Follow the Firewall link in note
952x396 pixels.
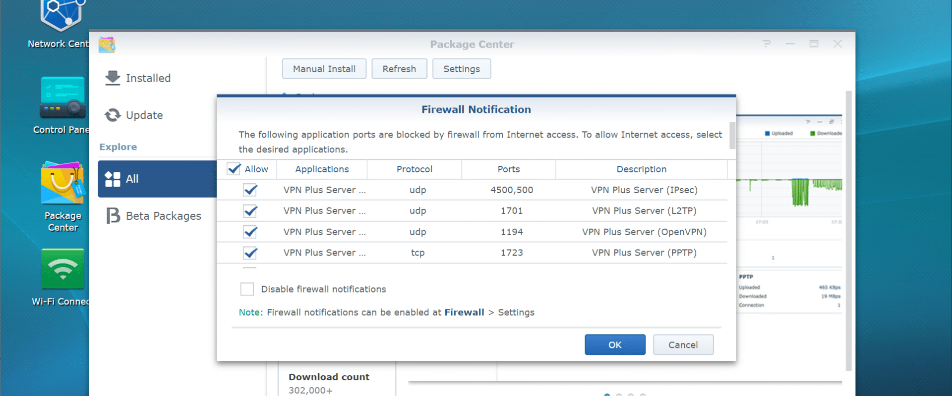(x=464, y=312)
